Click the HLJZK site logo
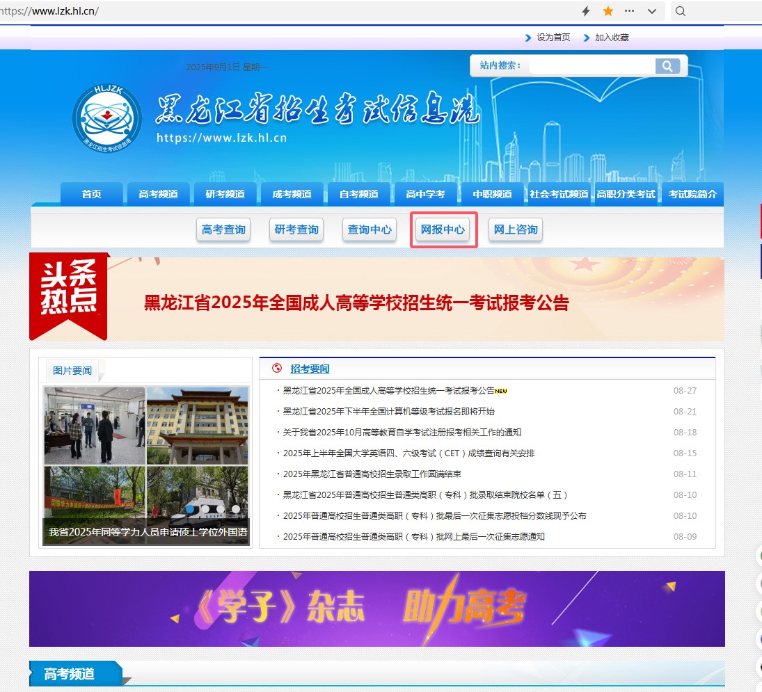Screen dimensions: 762x692 [107, 118]
